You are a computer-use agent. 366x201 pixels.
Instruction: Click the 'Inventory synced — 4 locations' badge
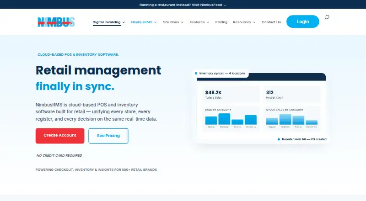point(221,73)
